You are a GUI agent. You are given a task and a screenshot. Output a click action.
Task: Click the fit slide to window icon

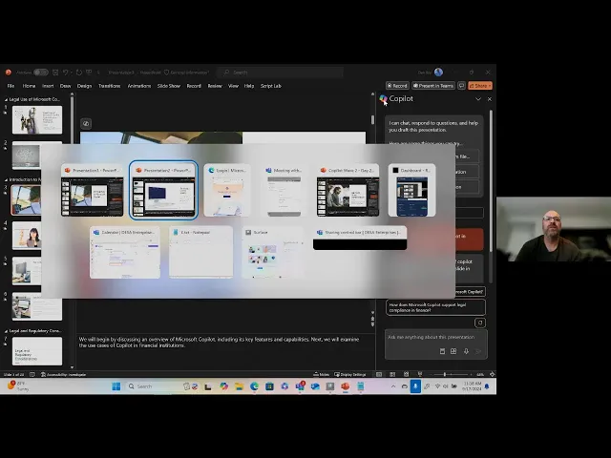click(x=493, y=374)
